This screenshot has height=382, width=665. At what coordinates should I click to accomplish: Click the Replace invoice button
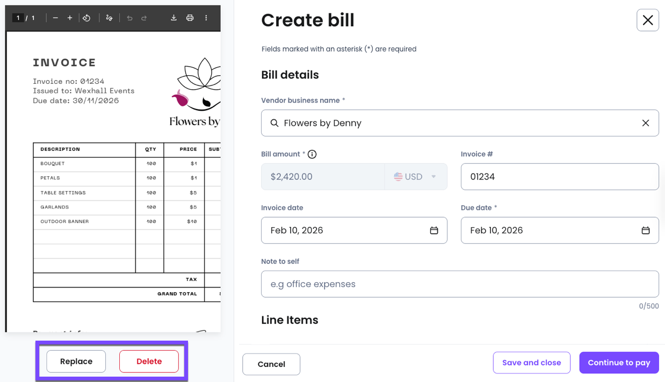click(x=76, y=362)
